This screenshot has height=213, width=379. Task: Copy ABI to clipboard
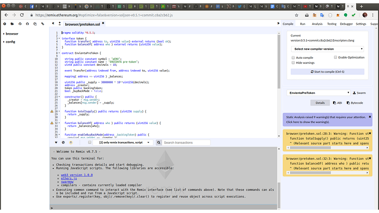336,103
